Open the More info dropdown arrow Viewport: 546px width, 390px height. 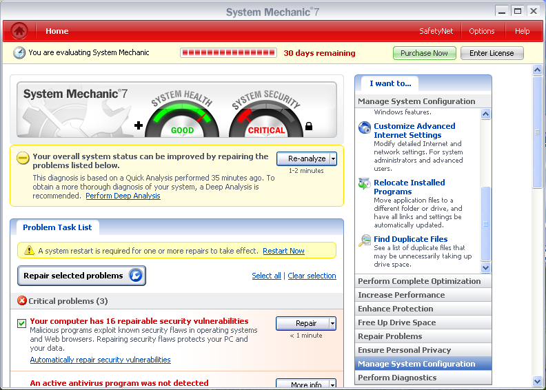(332, 384)
